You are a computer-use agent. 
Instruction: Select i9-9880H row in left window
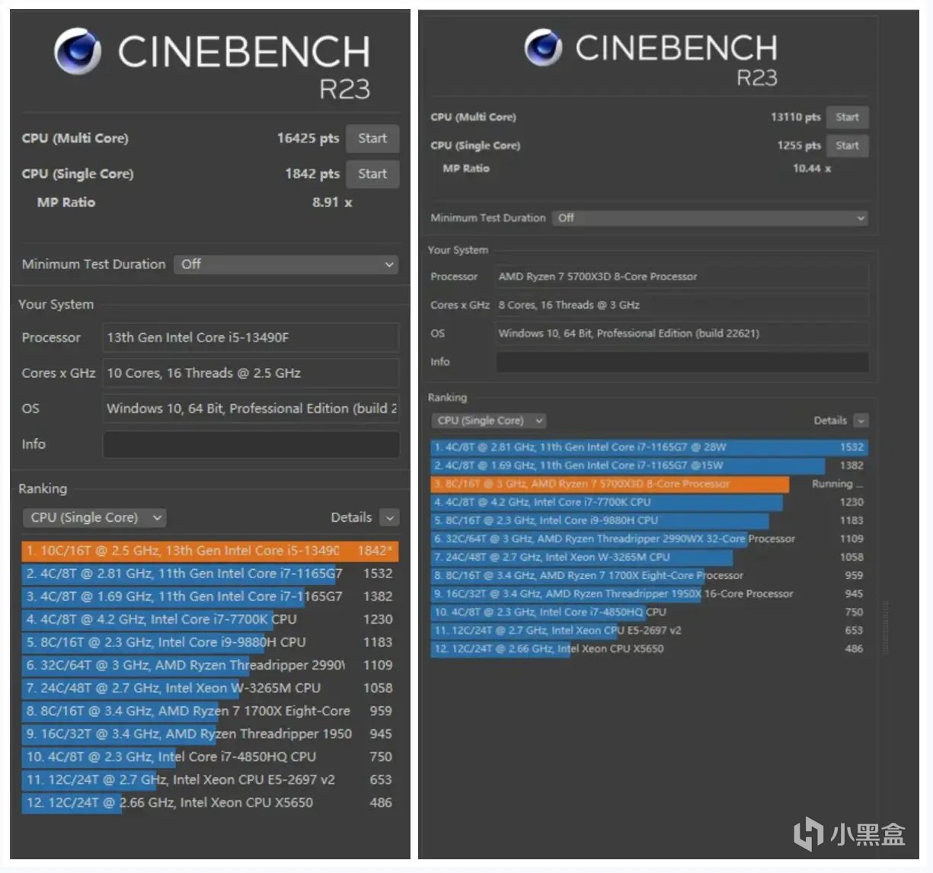click(210, 642)
